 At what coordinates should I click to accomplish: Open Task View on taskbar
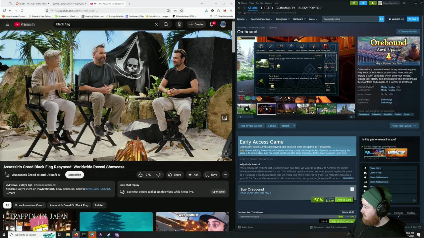pos(60,235)
